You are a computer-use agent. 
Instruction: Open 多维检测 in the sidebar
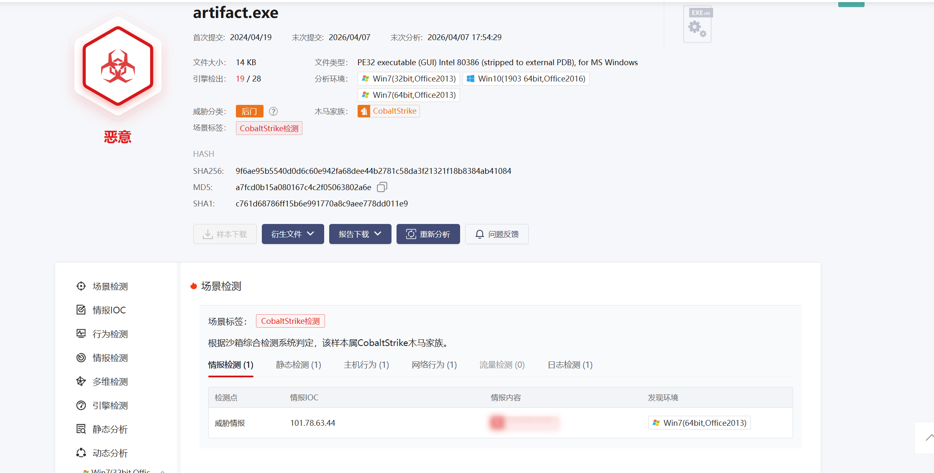110,382
